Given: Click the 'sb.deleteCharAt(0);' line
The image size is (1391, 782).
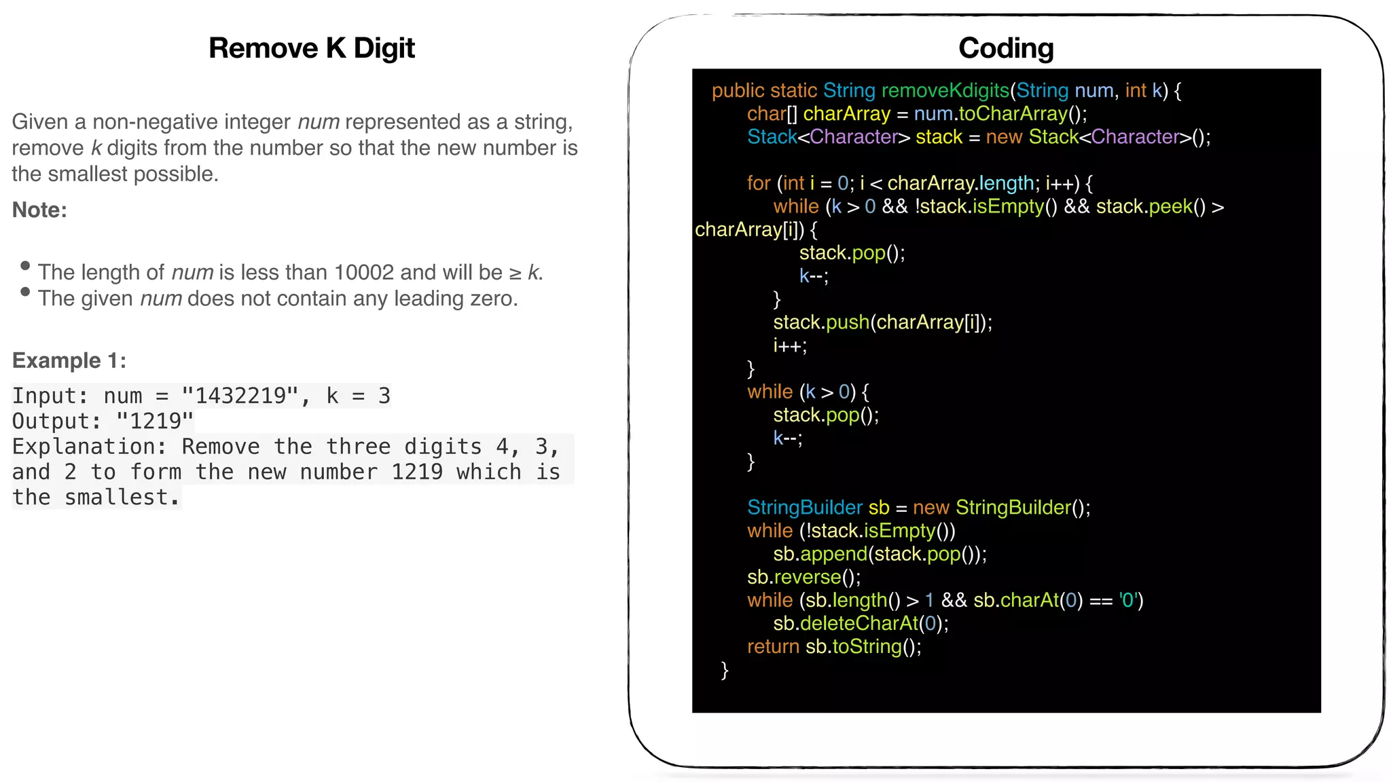Looking at the screenshot, I should pyautogui.click(x=861, y=623).
